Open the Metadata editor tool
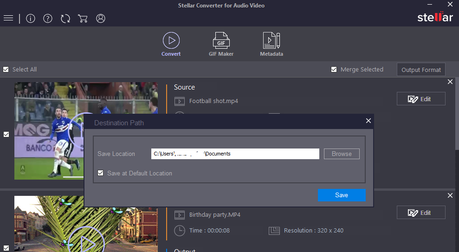459x252 pixels. click(x=272, y=44)
